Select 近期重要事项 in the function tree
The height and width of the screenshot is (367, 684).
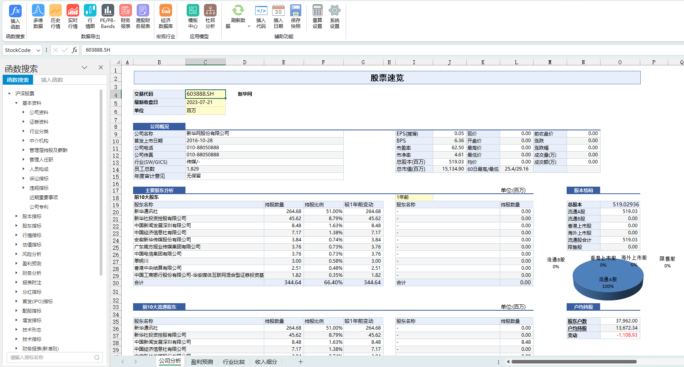click(44, 198)
